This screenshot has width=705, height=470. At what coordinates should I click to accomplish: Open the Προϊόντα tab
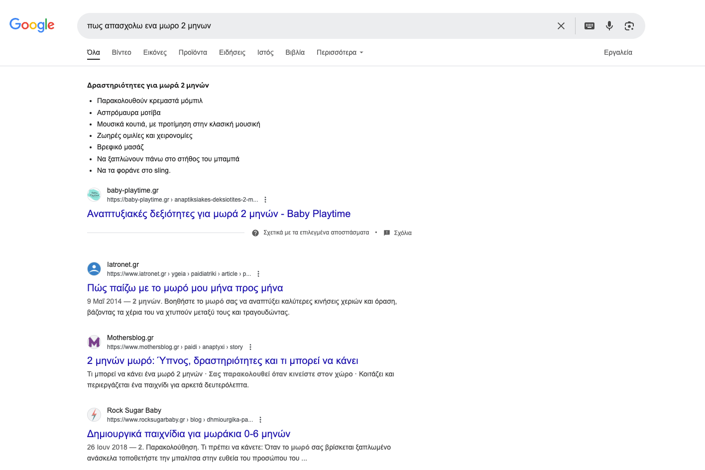[193, 52]
